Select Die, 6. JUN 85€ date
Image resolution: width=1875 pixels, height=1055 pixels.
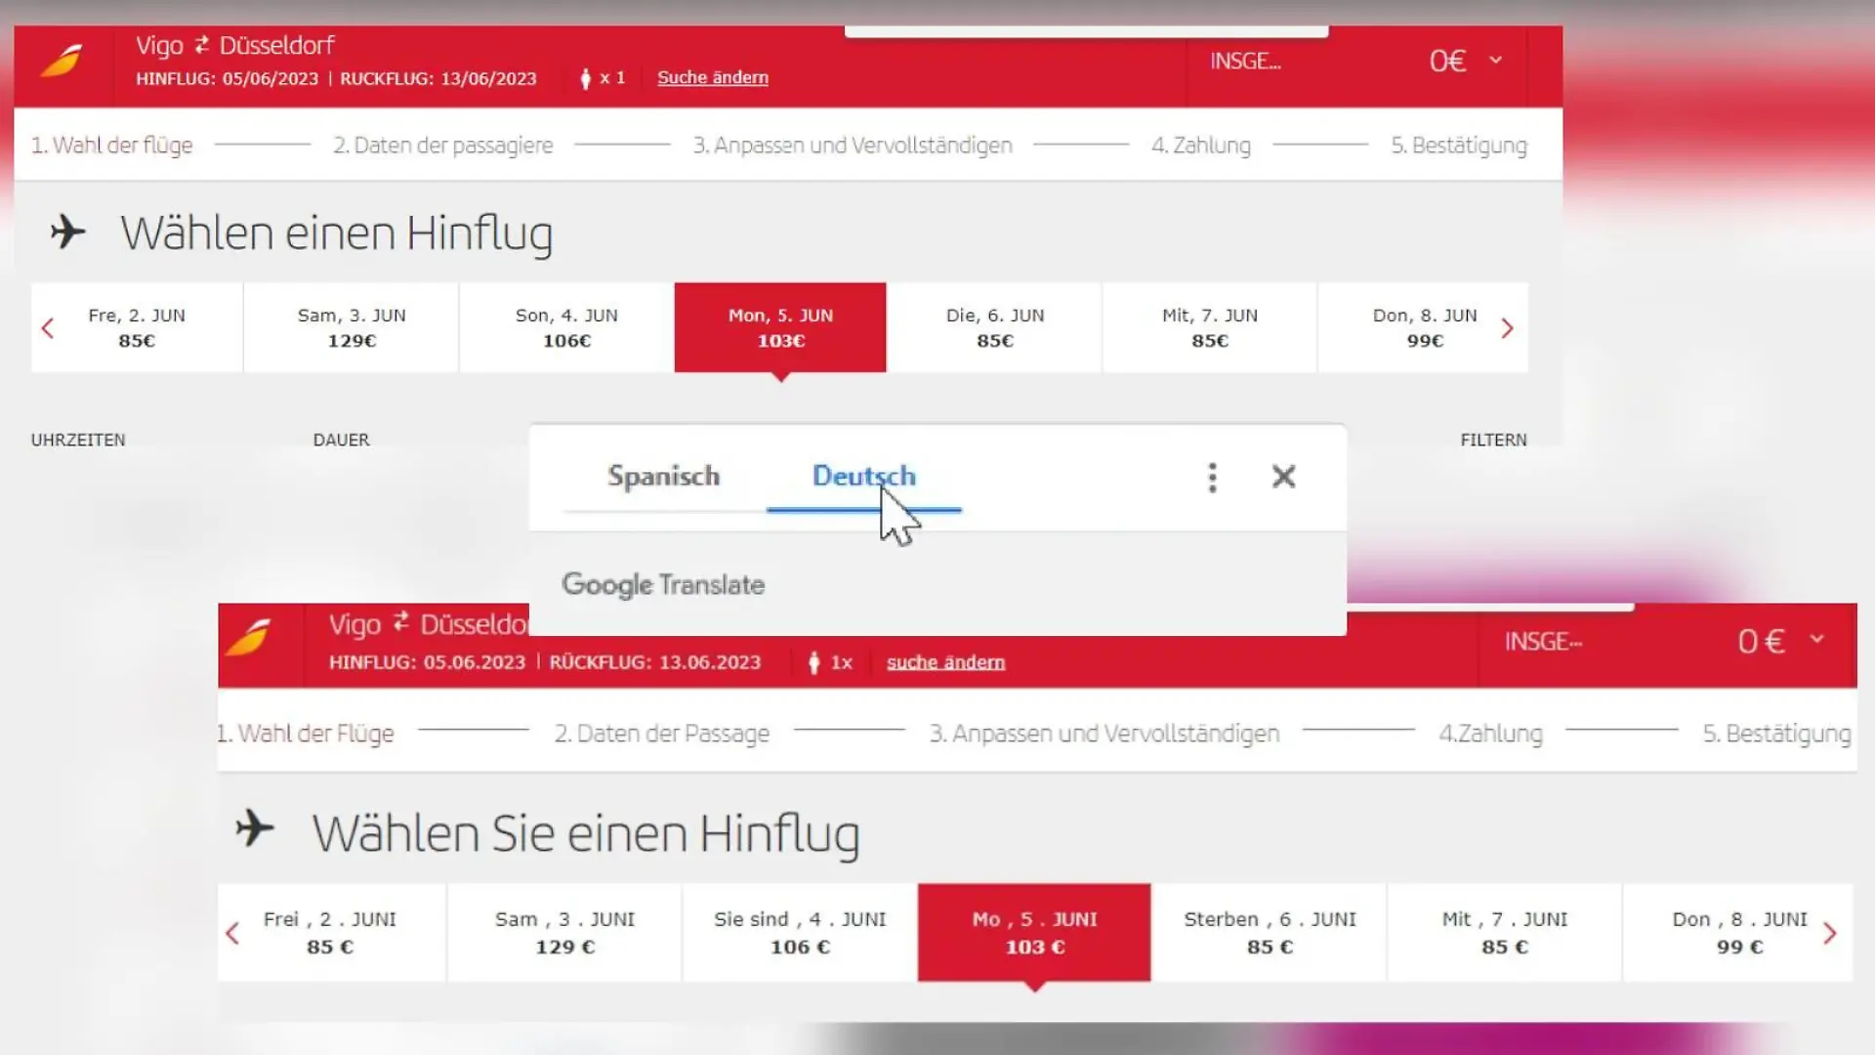pyautogui.click(x=995, y=327)
